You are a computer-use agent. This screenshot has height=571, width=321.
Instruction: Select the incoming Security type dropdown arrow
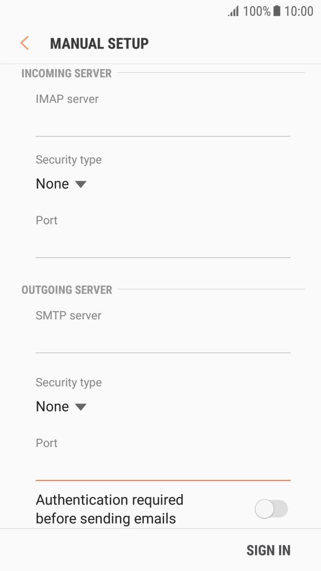click(x=81, y=184)
